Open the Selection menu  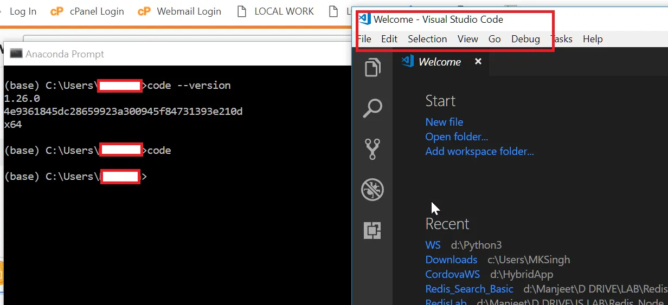pyautogui.click(x=427, y=39)
